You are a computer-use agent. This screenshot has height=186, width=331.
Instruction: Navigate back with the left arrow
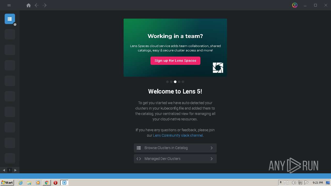pos(37,5)
